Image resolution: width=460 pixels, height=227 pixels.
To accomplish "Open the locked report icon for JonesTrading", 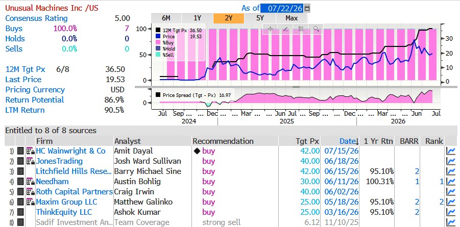I will point(31,161).
